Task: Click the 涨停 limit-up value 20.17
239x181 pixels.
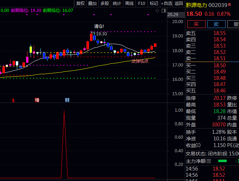Action: 219,98
